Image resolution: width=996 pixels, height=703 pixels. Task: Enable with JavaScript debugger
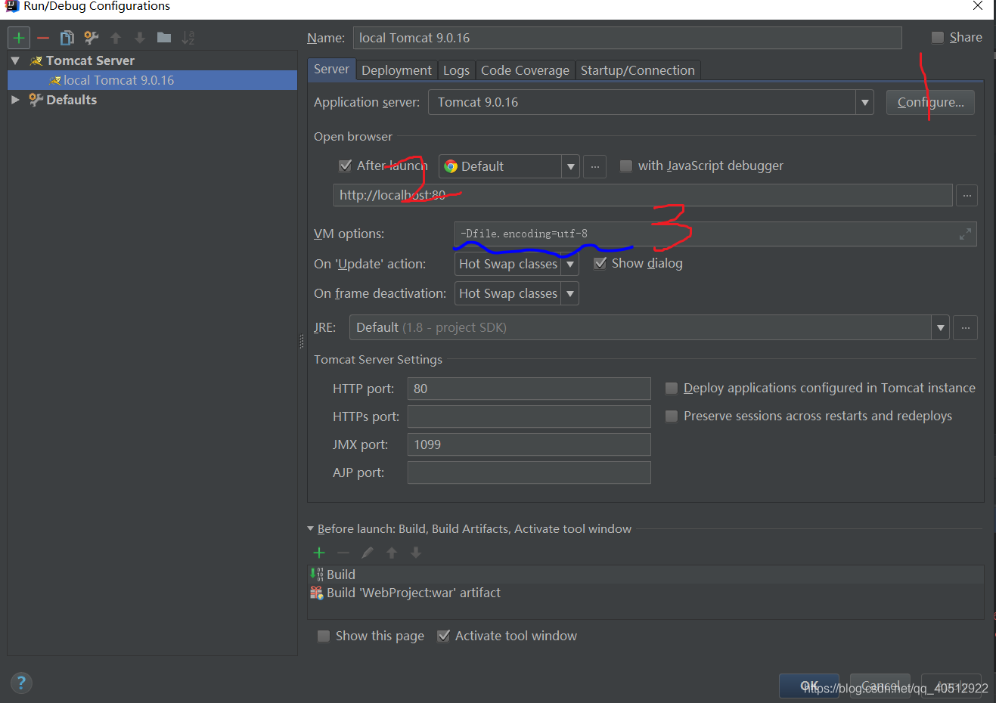pyautogui.click(x=625, y=166)
